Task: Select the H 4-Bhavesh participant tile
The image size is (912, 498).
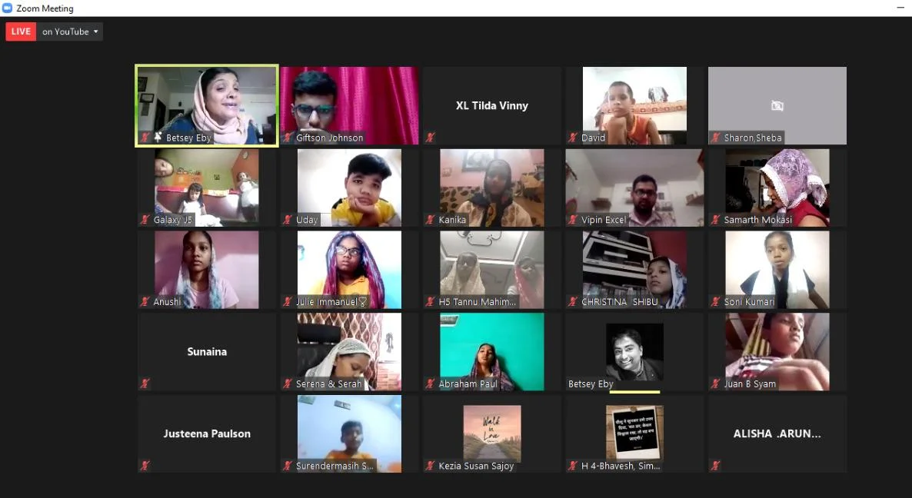Action: click(634, 432)
